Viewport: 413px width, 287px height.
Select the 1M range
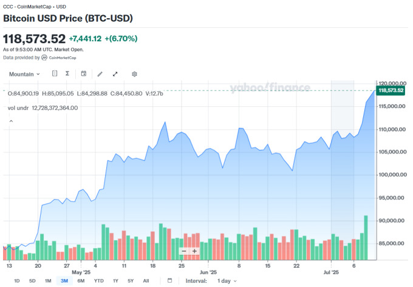[48, 281]
